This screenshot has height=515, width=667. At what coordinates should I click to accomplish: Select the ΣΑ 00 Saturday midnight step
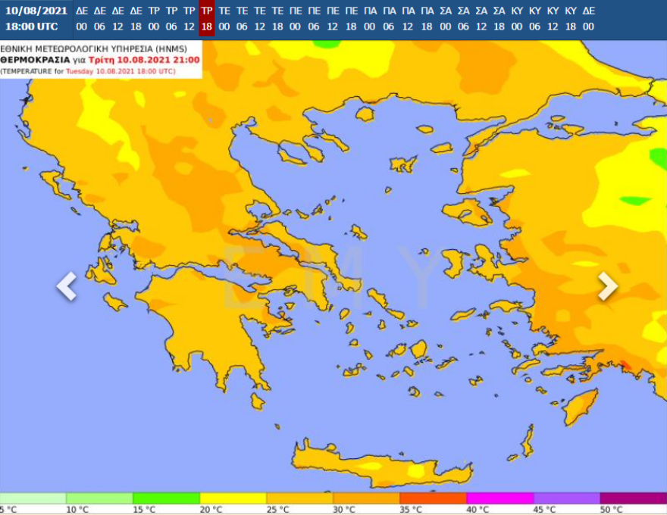coord(445,17)
